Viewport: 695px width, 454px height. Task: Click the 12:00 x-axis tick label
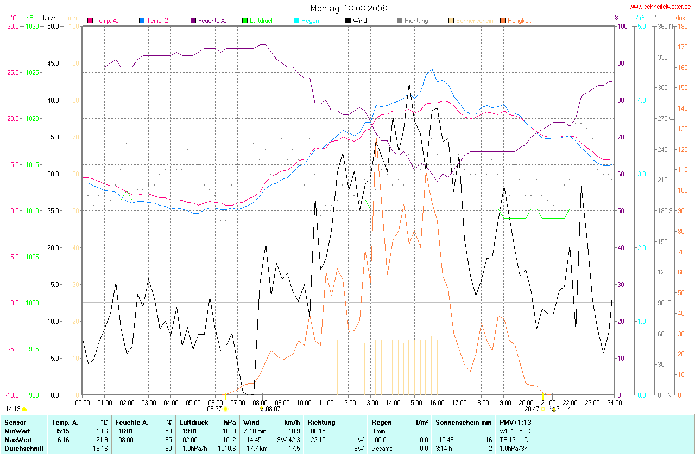pyautogui.click(x=347, y=402)
